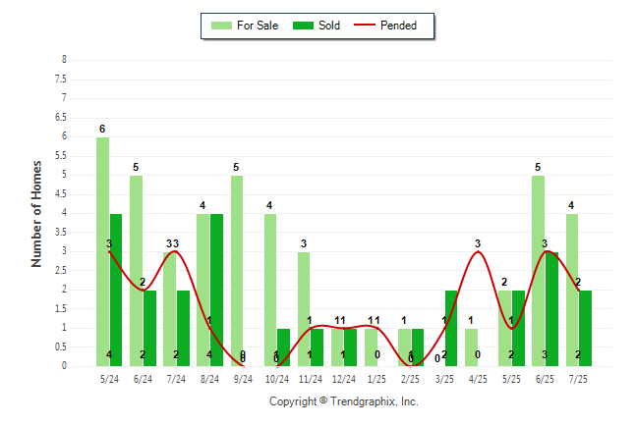Click the '5/24' x-axis label
This screenshot has width=635, height=426.
pos(109,379)
